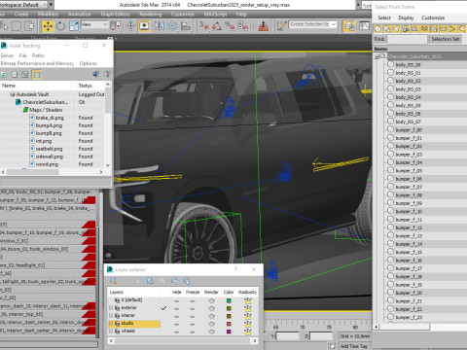467x350 pixels.
Task: Open the Manage Layers toolbar icon
Action: tap(349, 26)
